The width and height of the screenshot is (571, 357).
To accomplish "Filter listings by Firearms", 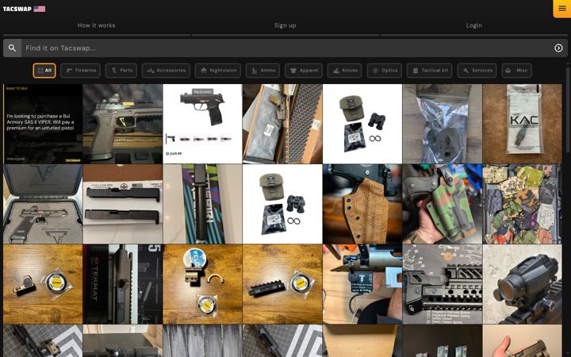I will pos(81,71).
